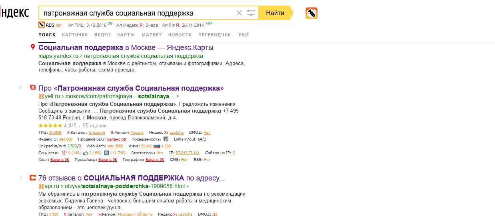The image size is (495, 216).
Task: Click the DMOZ Да link for spr.ru
Action: tap(214, 214)
